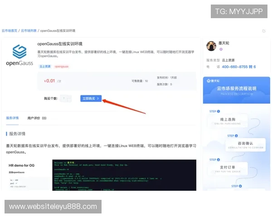Click the ¥0.01 price text
This screenshot has width=272, height=218.
(49, 81)
